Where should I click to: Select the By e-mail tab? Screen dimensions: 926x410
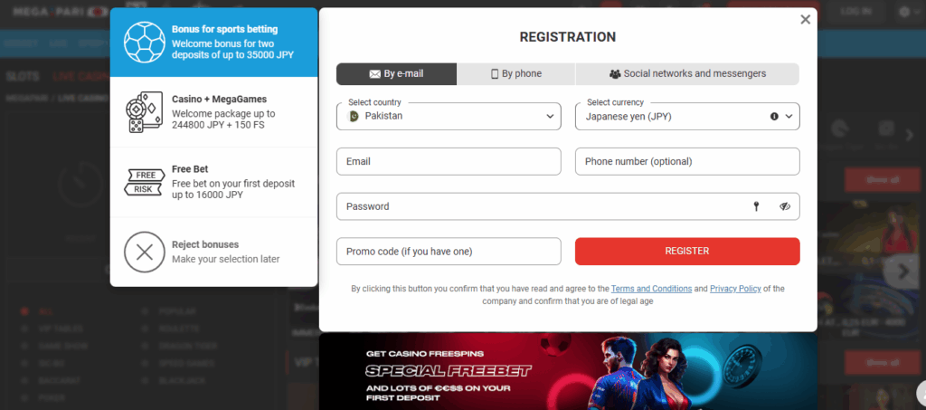pyautogui.click(x=396, y=74)
